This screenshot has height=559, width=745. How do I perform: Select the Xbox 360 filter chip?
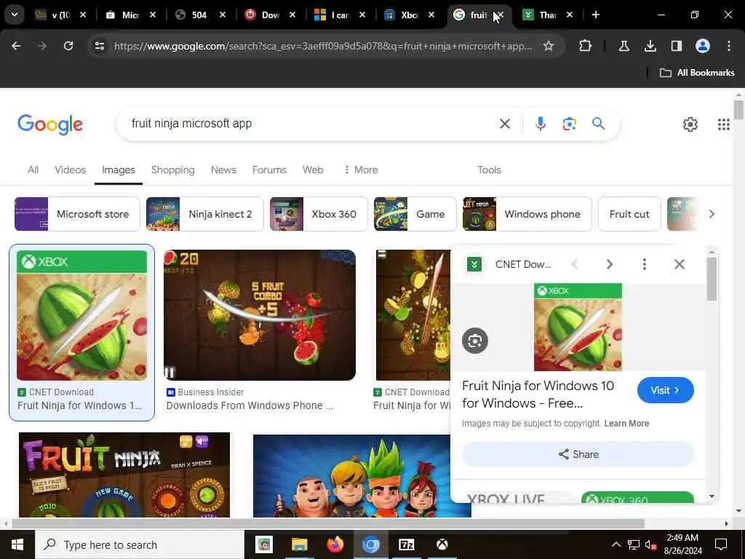pos(319,214)
